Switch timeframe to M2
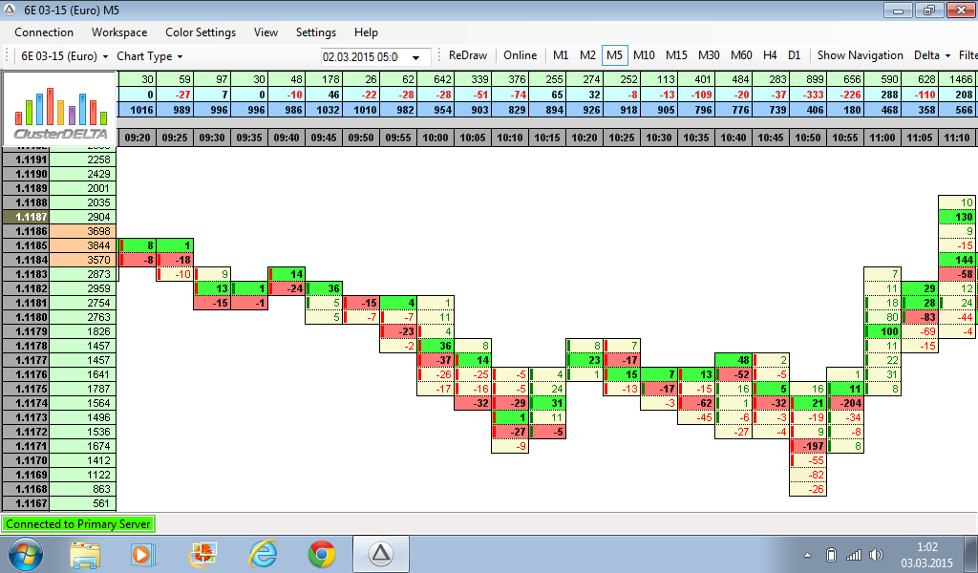978x573 pixels. [587, 55]
